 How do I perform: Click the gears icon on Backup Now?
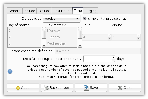pyautogui.click(x=46, y=87)
